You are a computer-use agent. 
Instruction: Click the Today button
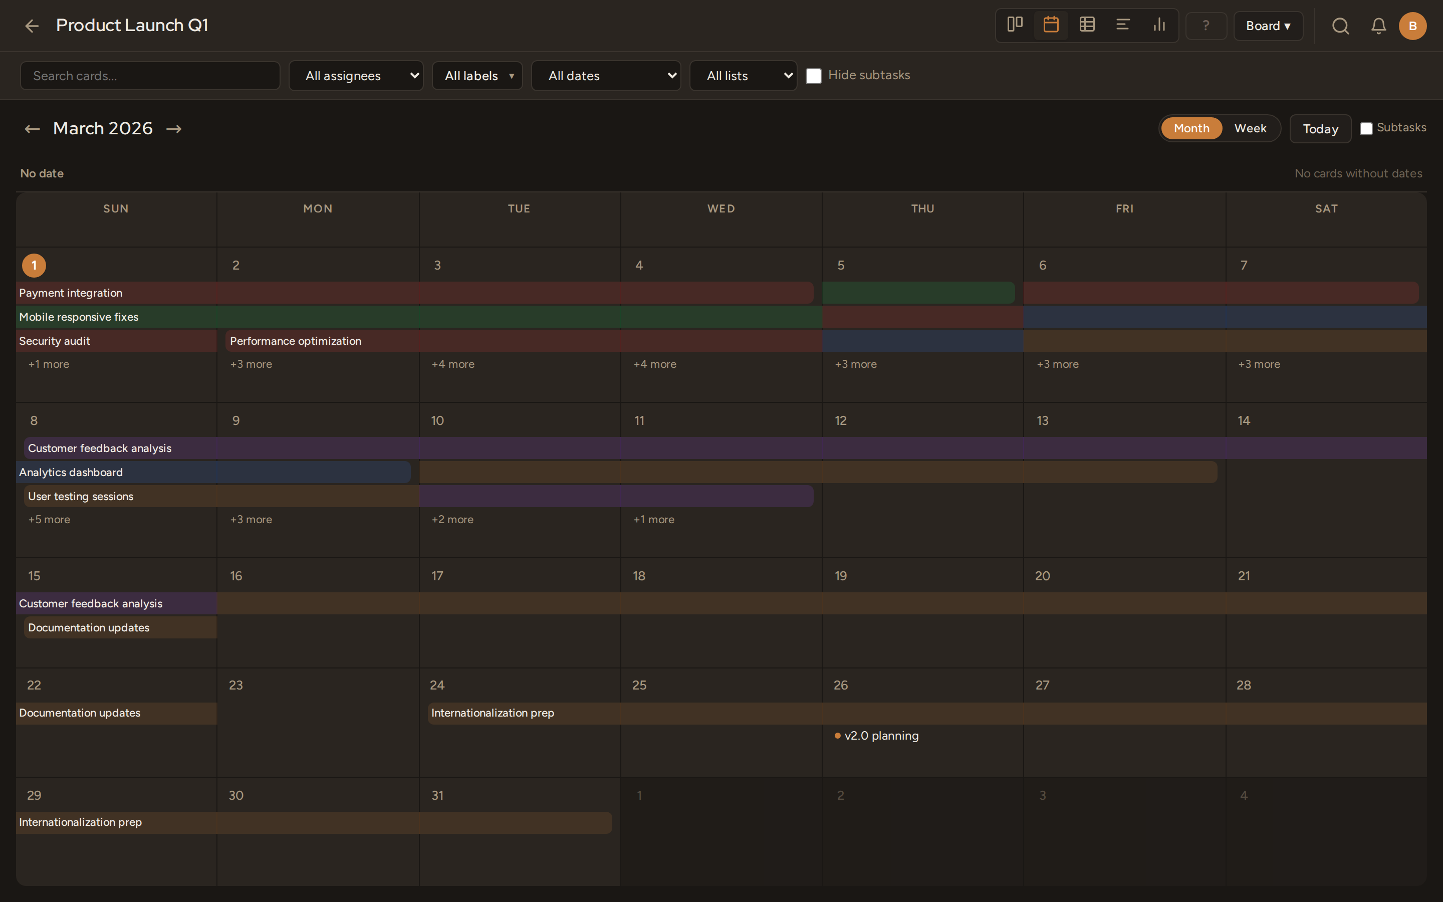pyautogui.click(x=1320, y=129)
